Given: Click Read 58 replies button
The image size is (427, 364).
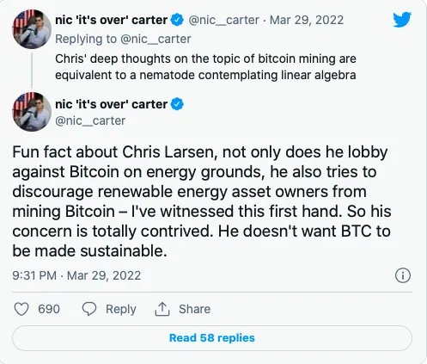Looking at the screenshot, I should coord(212,338).
